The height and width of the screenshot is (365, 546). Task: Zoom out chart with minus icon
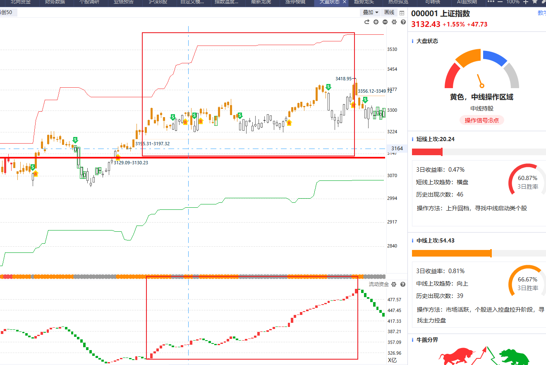[385, 22]
